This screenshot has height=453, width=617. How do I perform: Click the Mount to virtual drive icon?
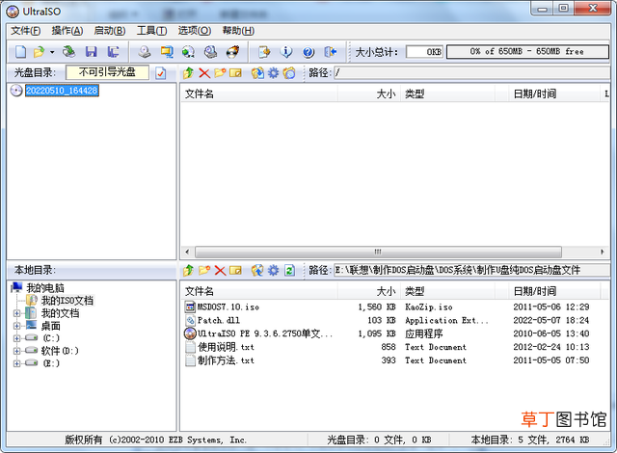pos(210,51)
